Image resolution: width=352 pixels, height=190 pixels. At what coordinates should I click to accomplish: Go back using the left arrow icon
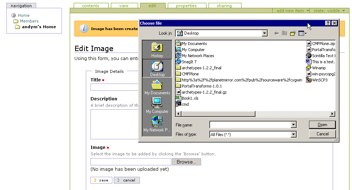click(x=277, y=33)
